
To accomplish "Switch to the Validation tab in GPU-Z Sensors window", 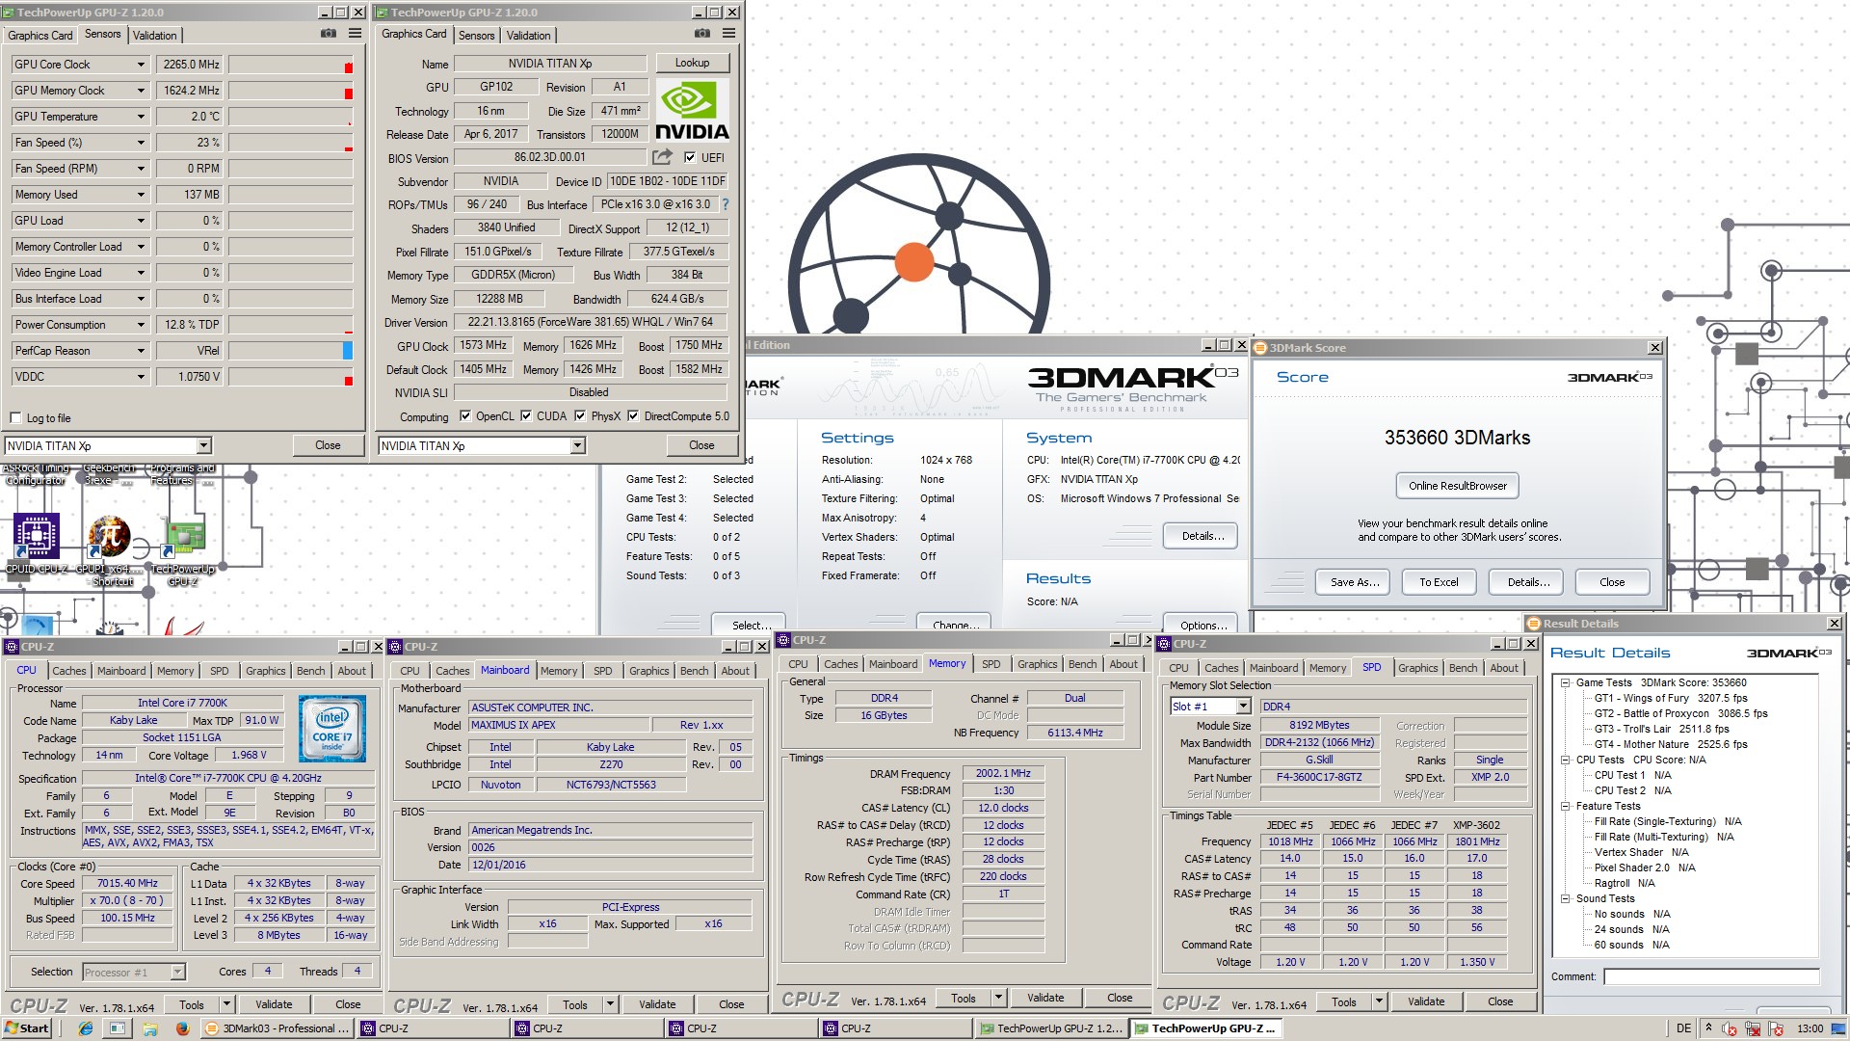I will point(155,36).
